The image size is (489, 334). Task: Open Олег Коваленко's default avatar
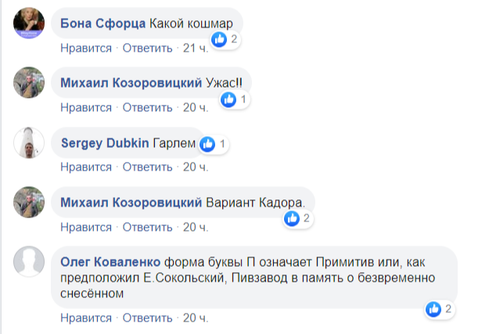[x=31, y=262]
